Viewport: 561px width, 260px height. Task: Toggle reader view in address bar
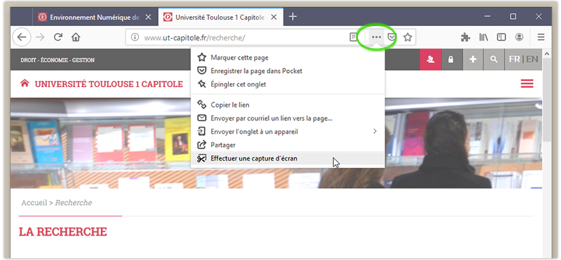tap(353, 37)
